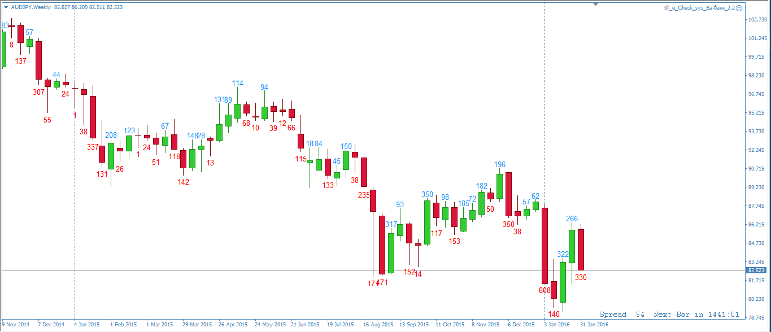Click the blue 350 value label

click(428, 195)
